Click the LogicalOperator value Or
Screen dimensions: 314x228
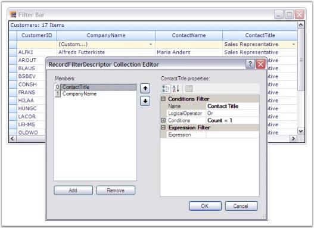[x=232, y=113]
